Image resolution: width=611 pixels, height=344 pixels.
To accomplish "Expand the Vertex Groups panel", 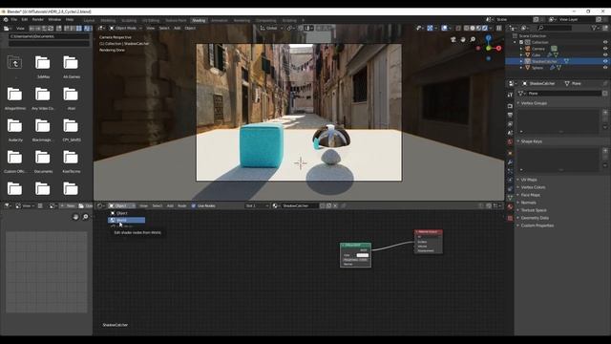I will coord(534,103).
